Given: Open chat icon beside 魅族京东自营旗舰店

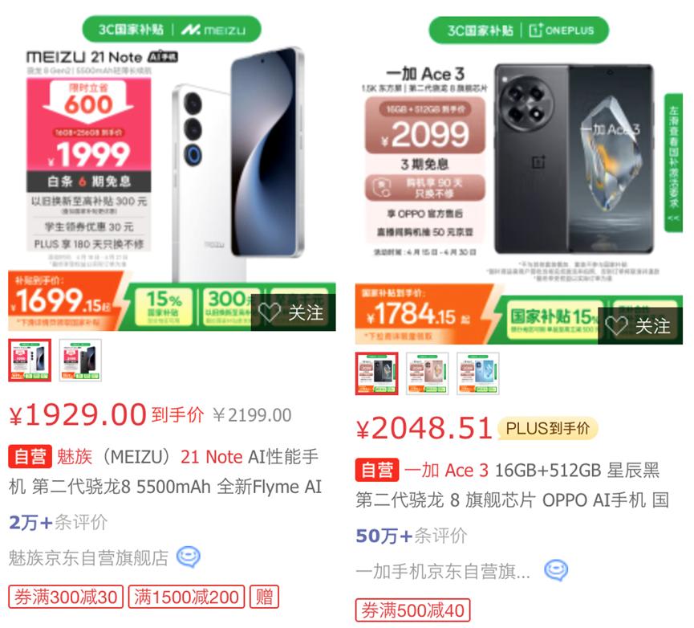Looking at the screenshot, I should [x=189, y=557].
